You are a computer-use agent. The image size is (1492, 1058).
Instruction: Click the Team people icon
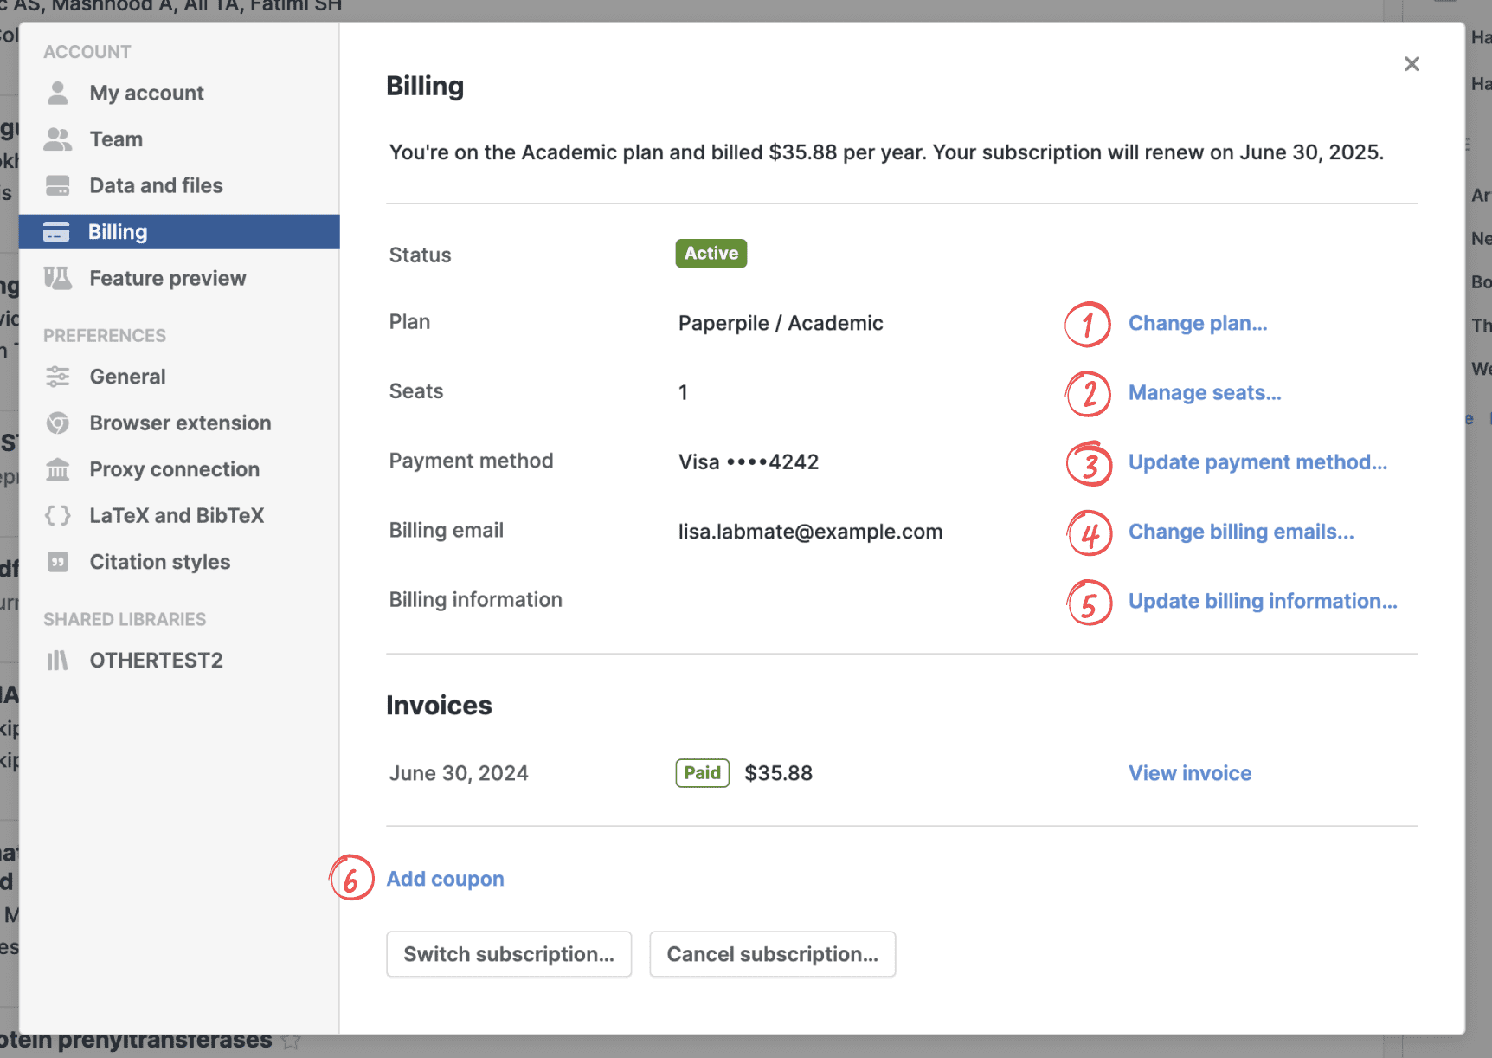[58, 139]
